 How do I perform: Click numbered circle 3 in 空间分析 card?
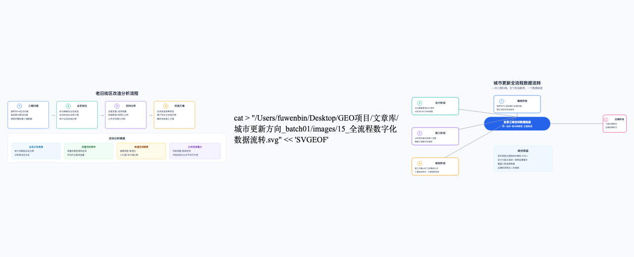[117, 106]
